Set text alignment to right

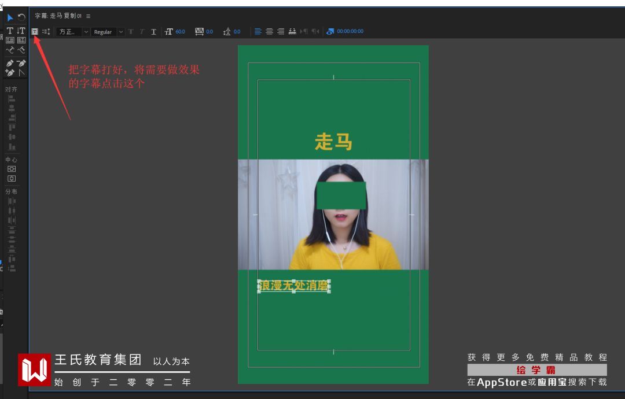click(281, 31)
